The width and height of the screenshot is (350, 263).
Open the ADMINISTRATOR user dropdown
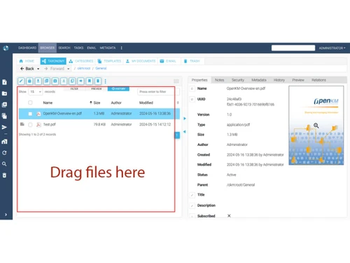[x=332, y=48]
